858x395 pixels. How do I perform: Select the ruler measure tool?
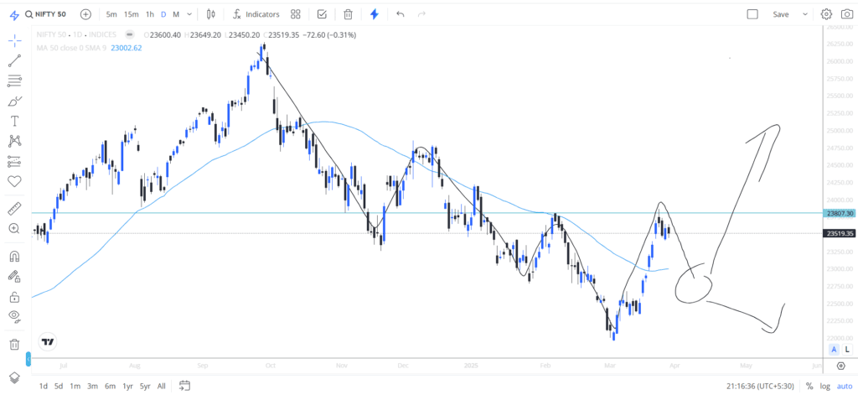click(15, 208)
